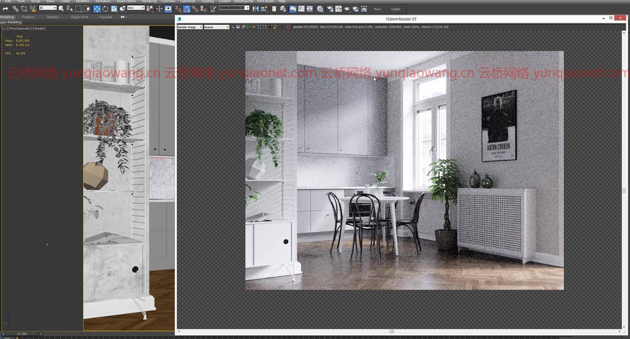Open the Select by Name list
The height and width of the screenshot is (339, 630).
pos(70,8)
